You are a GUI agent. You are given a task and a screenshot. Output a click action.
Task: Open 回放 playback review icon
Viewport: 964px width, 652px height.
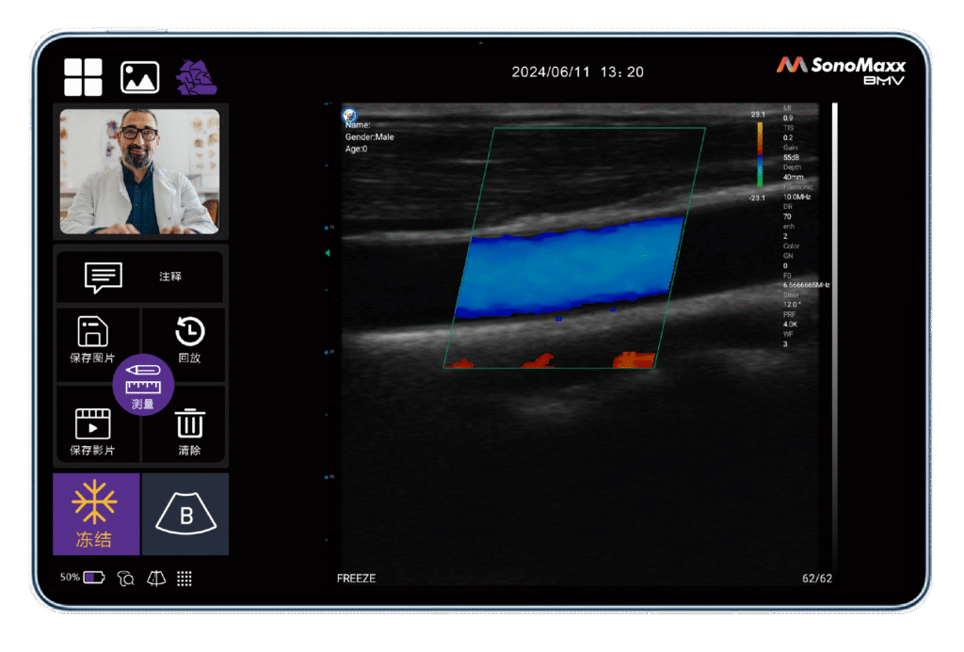click(189, 333)
